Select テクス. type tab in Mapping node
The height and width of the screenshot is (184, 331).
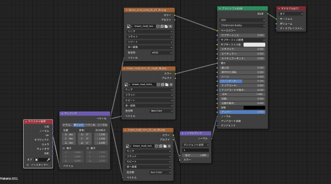tap(67, 125)
